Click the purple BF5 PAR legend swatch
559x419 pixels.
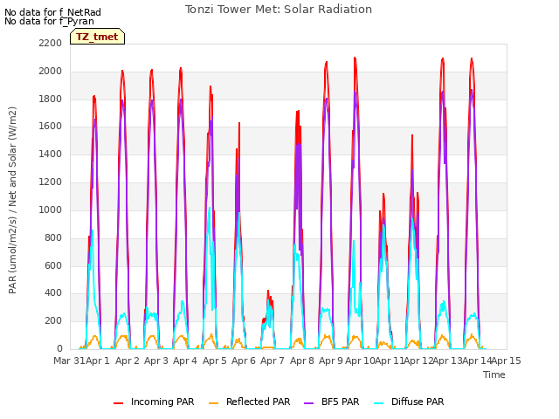308,402
